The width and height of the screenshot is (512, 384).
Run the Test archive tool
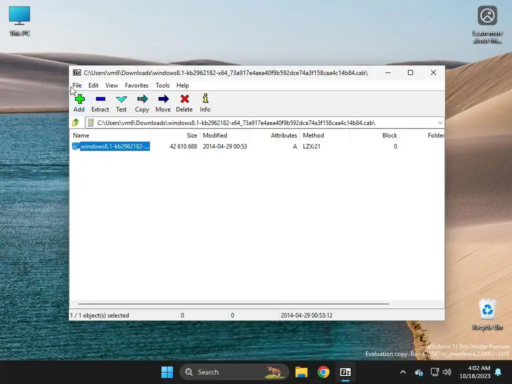coord(121,99)
